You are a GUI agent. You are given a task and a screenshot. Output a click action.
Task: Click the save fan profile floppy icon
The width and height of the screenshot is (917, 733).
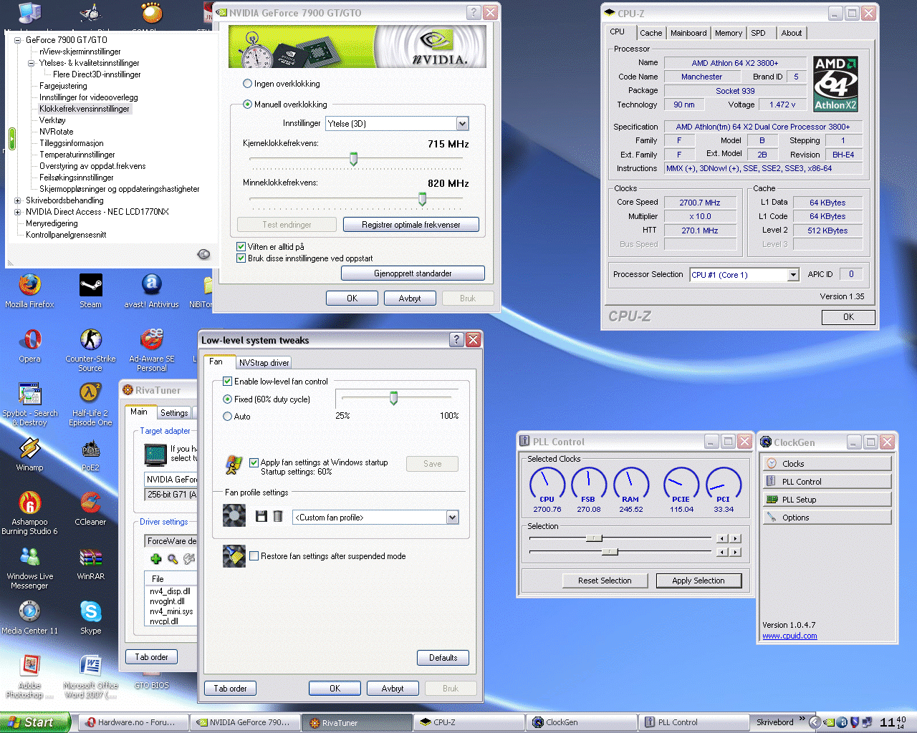[261, 516]
